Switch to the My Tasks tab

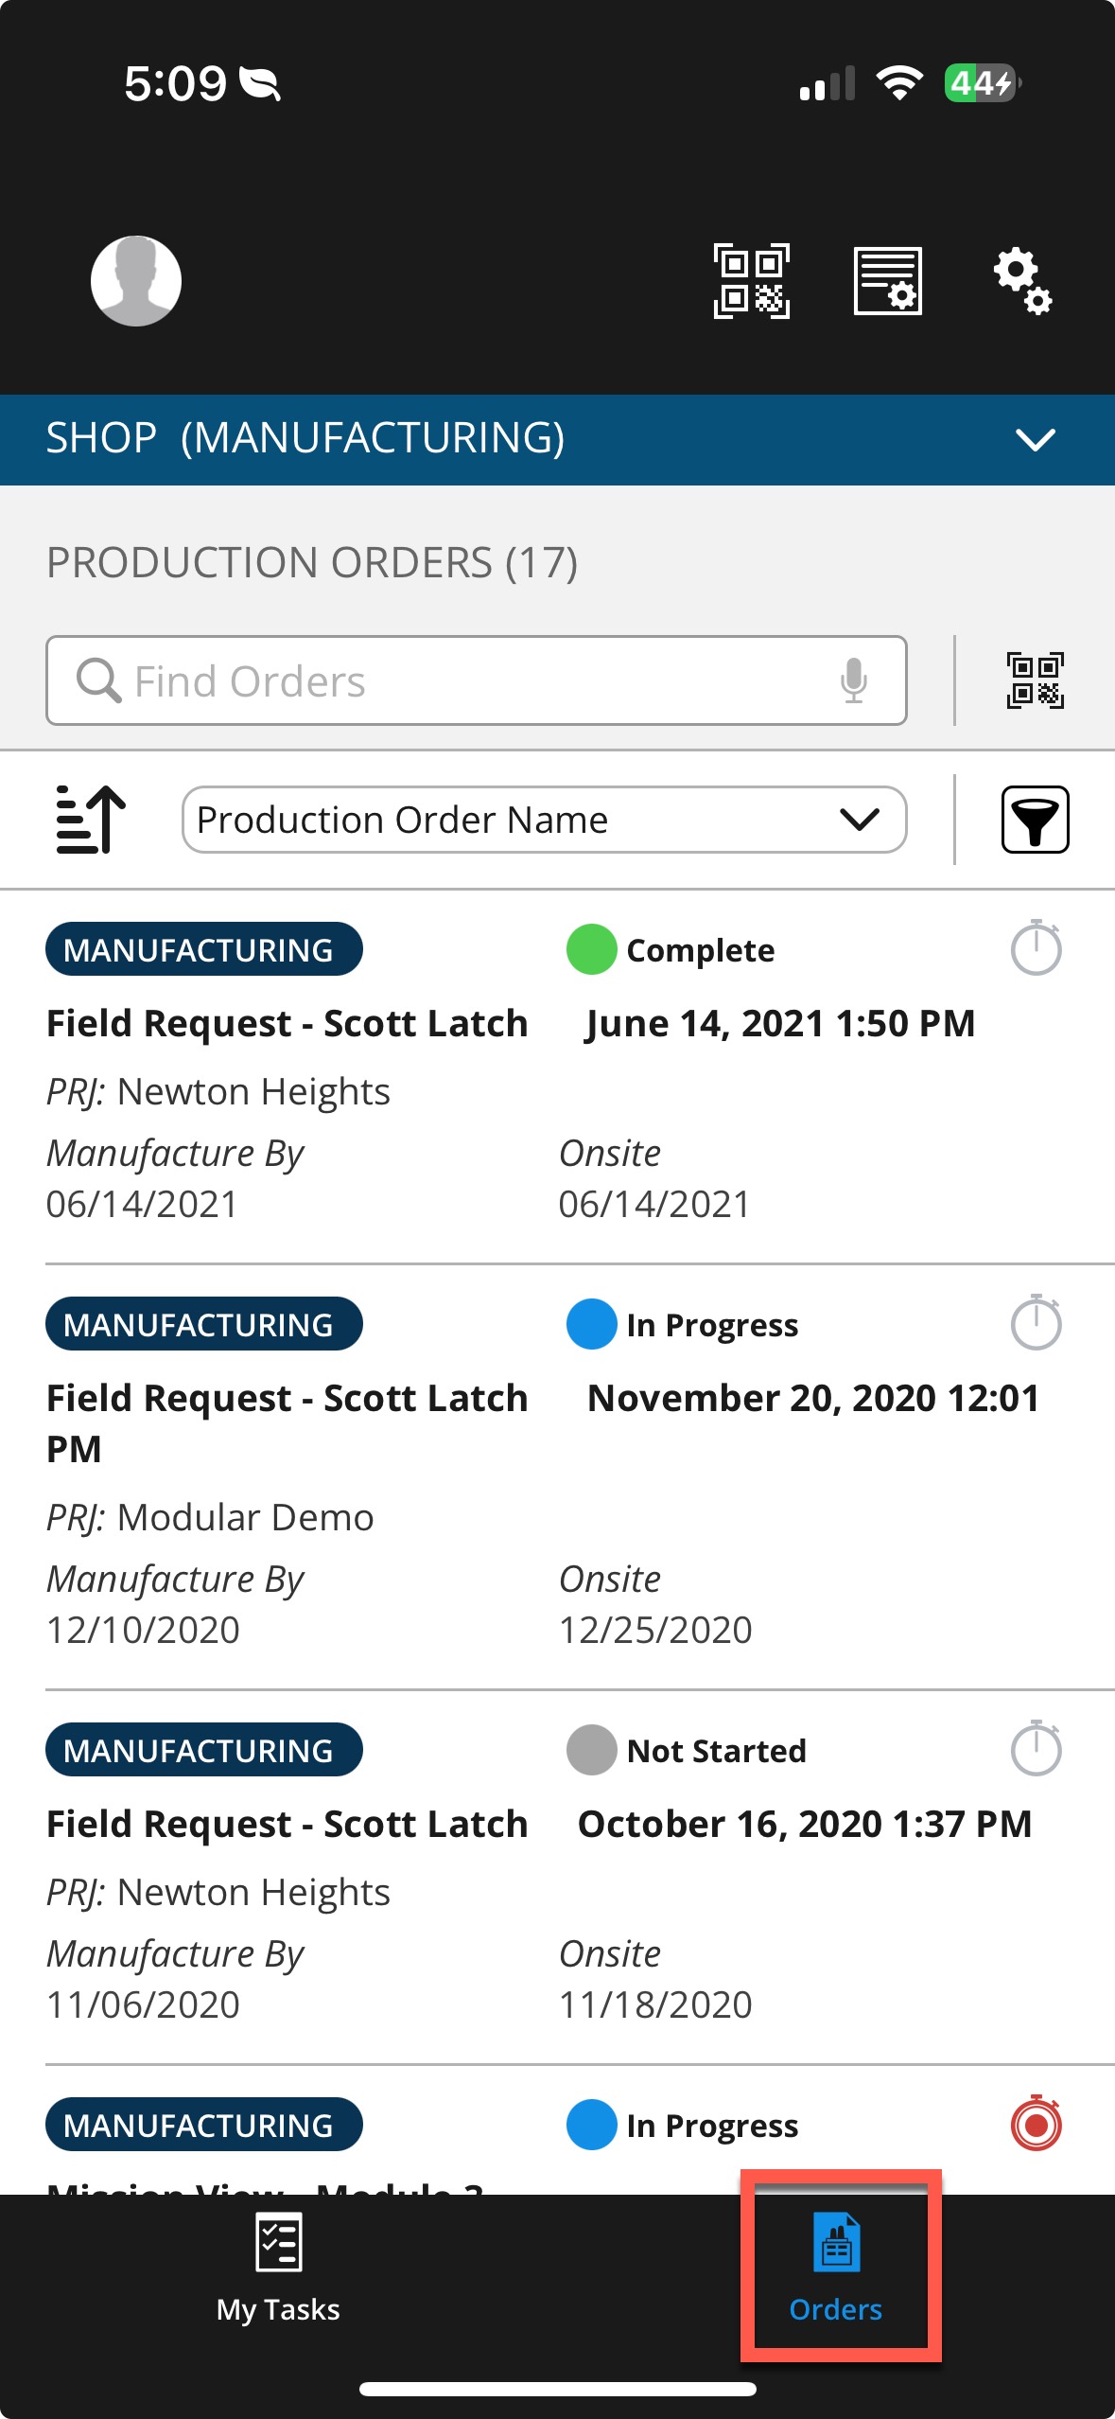tap(278, 2268)
